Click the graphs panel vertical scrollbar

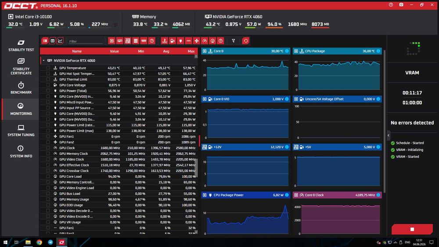point(385,122)
